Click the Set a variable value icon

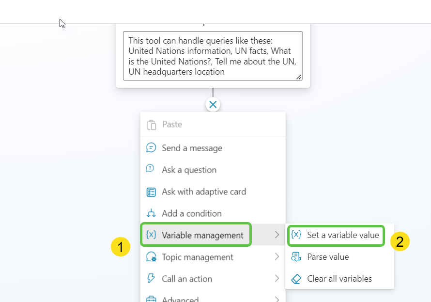[297, 235]
